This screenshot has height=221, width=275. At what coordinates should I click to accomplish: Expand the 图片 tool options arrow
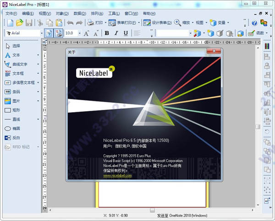[38, 101]
